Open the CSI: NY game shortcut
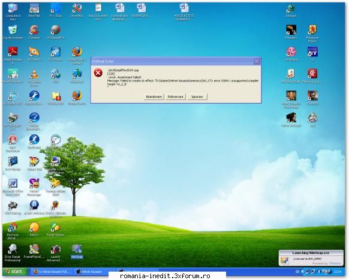Viewport: 349px width, 280px height. click(x=312, y=53)
